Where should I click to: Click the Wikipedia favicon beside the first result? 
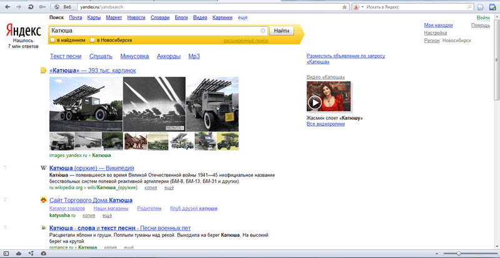[x=42, y=168]
